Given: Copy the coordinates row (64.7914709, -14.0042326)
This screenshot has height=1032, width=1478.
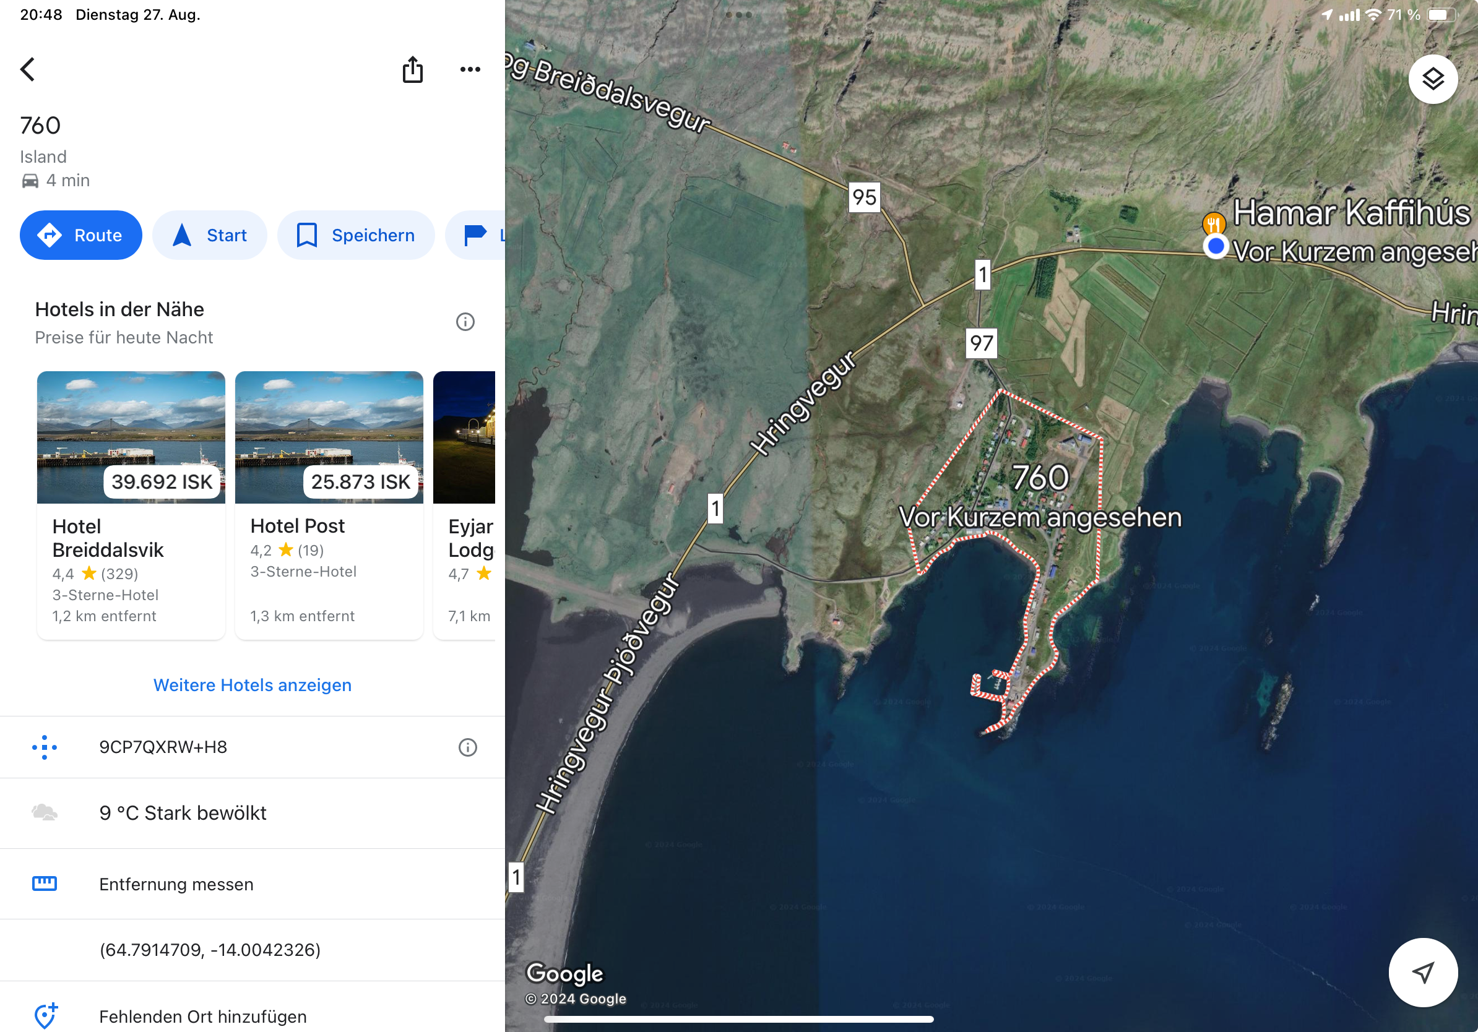Looking at the screenshot, I should click(253, 950).
